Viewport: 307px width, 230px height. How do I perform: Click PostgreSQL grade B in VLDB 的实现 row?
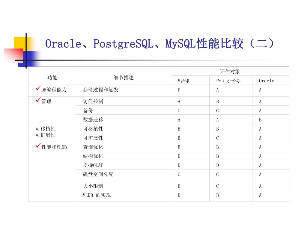click(218, 195)
